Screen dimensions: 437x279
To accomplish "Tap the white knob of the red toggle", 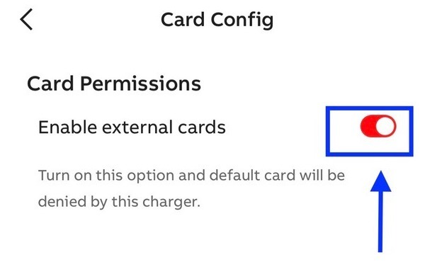I will 386,126.
